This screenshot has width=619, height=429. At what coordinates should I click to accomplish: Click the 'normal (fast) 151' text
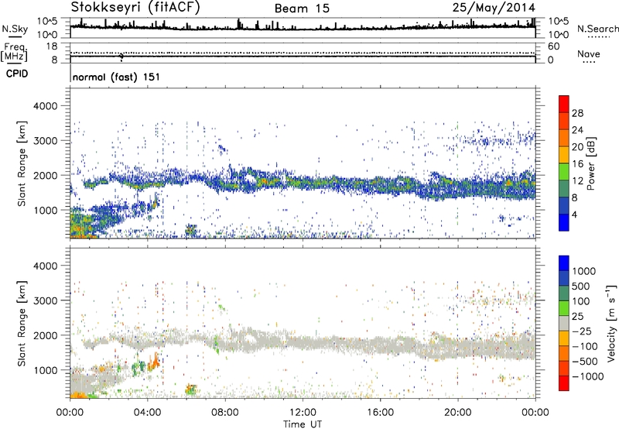(117, 77)
